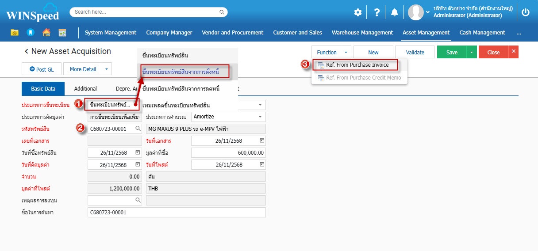538x251 pixels.
Task: Open the settings gear in header
Action: [x=357, y=12]
